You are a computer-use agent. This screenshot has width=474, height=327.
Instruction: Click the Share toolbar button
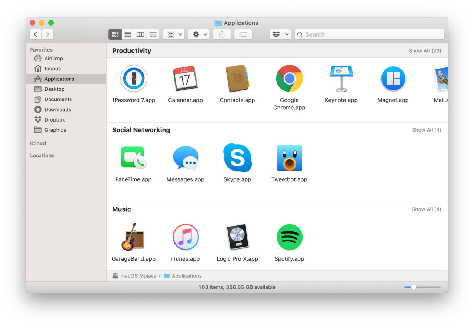pyautogui.click(x=222, y=34)
